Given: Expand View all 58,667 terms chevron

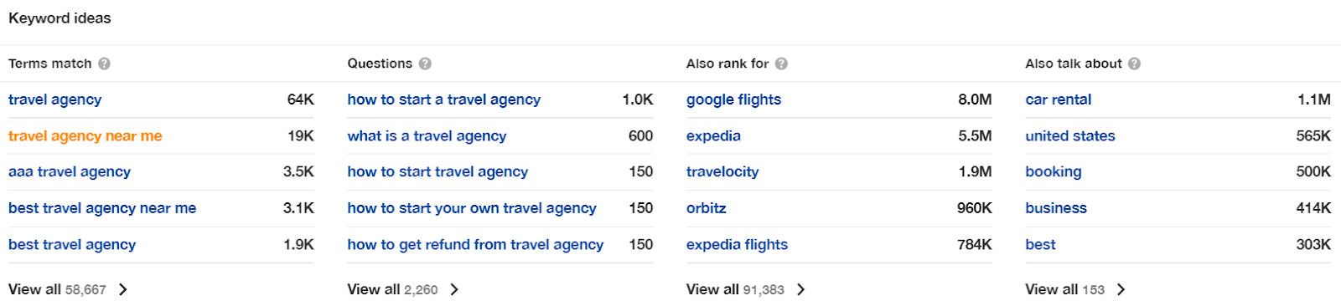Looking at the screenshot, I should pos(123,289).
